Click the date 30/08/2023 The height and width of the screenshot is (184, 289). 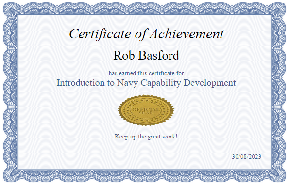click(246, 156)
